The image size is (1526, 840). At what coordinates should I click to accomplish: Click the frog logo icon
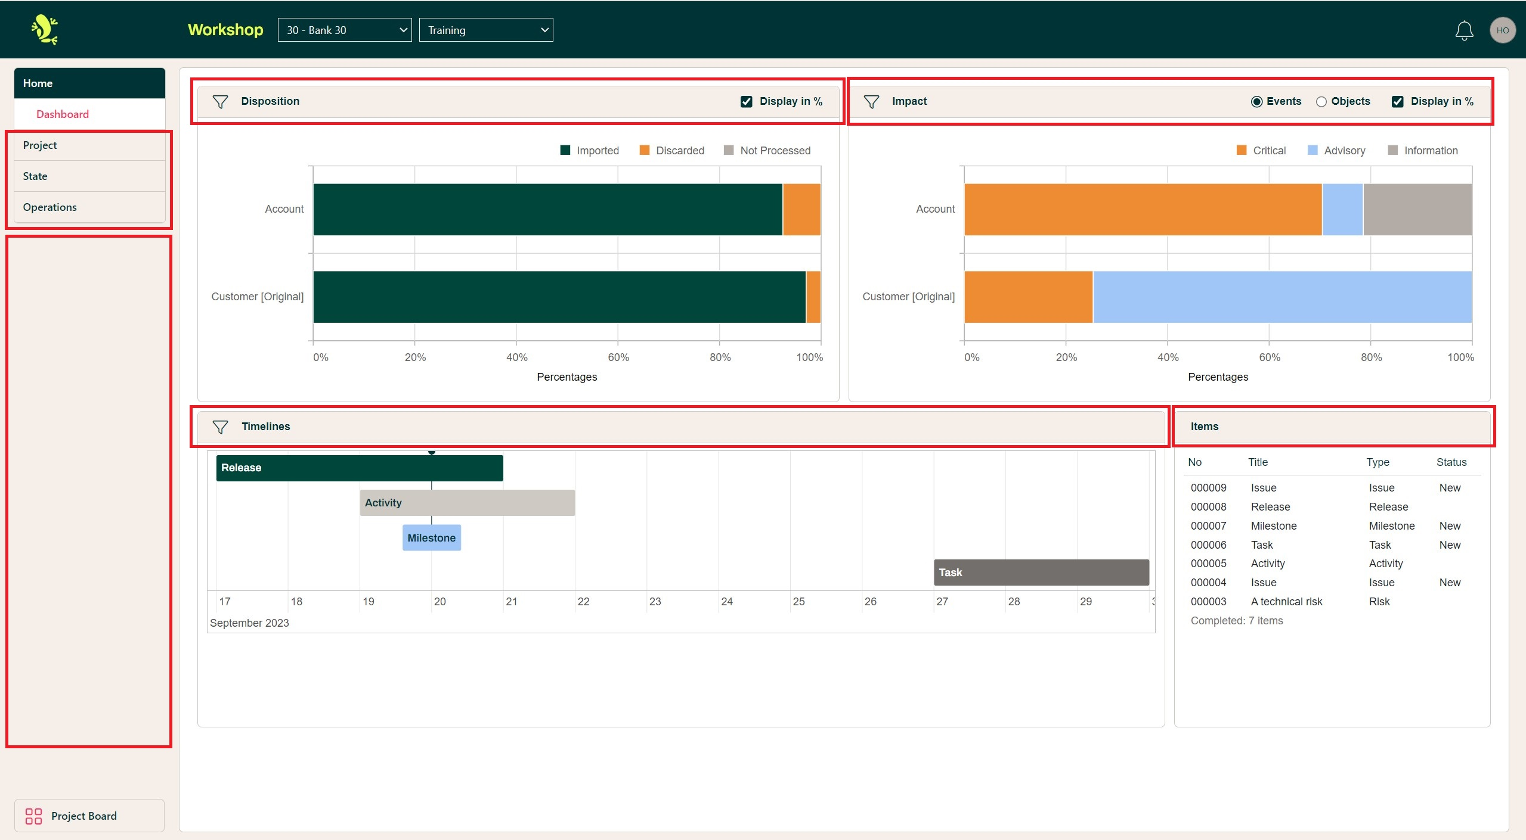[45, 30]
